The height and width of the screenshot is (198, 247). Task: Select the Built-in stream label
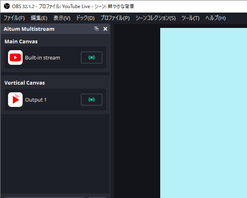[x=42, y=57]
